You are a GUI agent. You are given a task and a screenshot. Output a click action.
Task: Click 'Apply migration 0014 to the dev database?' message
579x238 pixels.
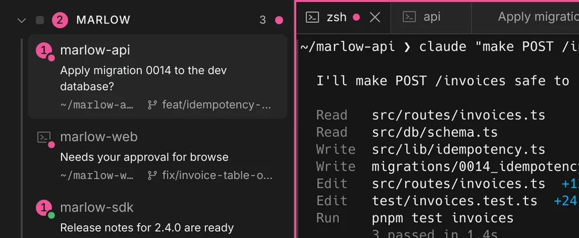point(144,78)
